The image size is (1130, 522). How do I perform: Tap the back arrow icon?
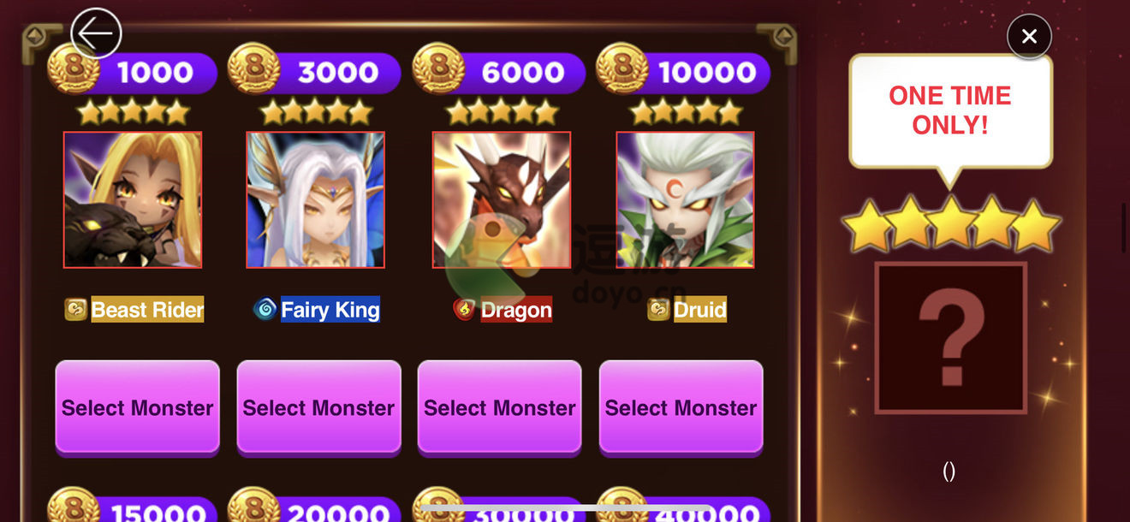click(x=96, y=33)
